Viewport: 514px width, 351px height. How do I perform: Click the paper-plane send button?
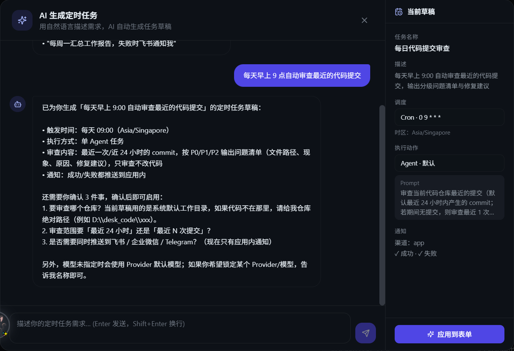[366, 333]
